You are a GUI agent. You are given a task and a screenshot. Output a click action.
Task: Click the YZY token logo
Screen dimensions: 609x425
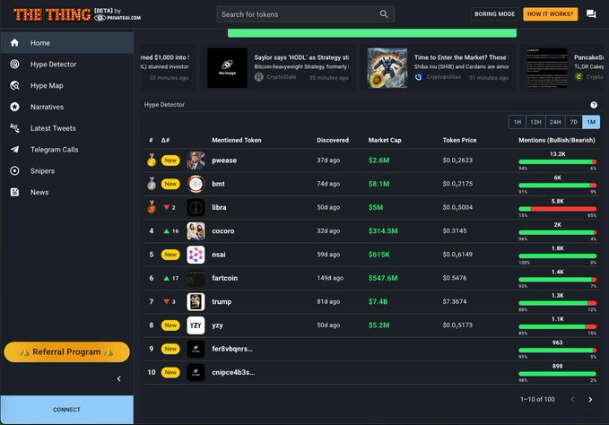[x=196, y=325]
